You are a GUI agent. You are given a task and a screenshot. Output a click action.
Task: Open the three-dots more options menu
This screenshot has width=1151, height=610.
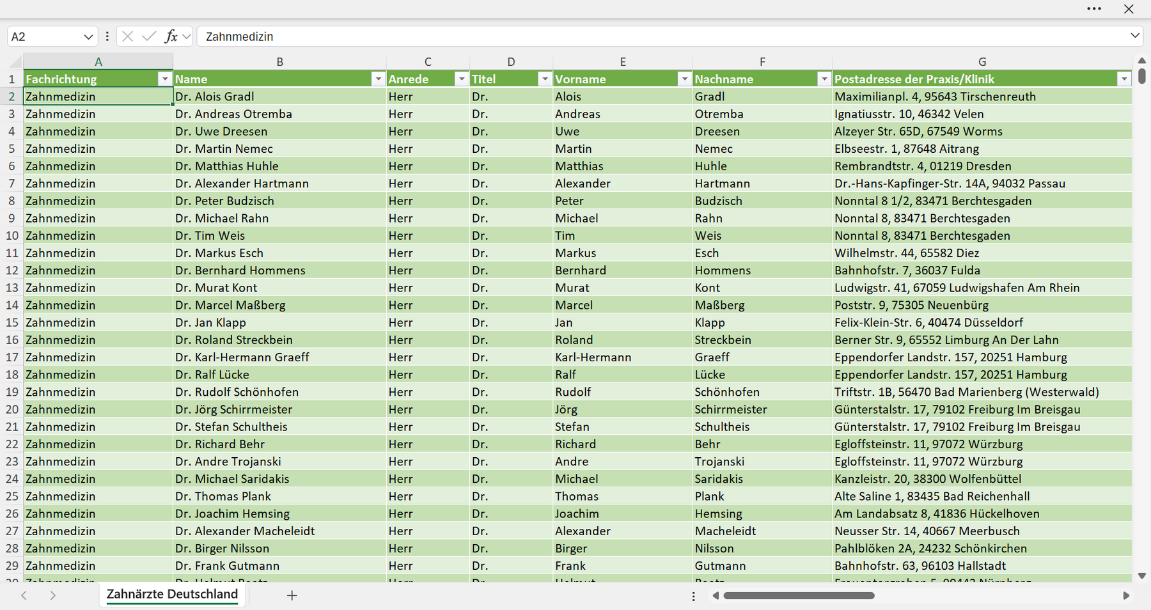pos(1094,9)
